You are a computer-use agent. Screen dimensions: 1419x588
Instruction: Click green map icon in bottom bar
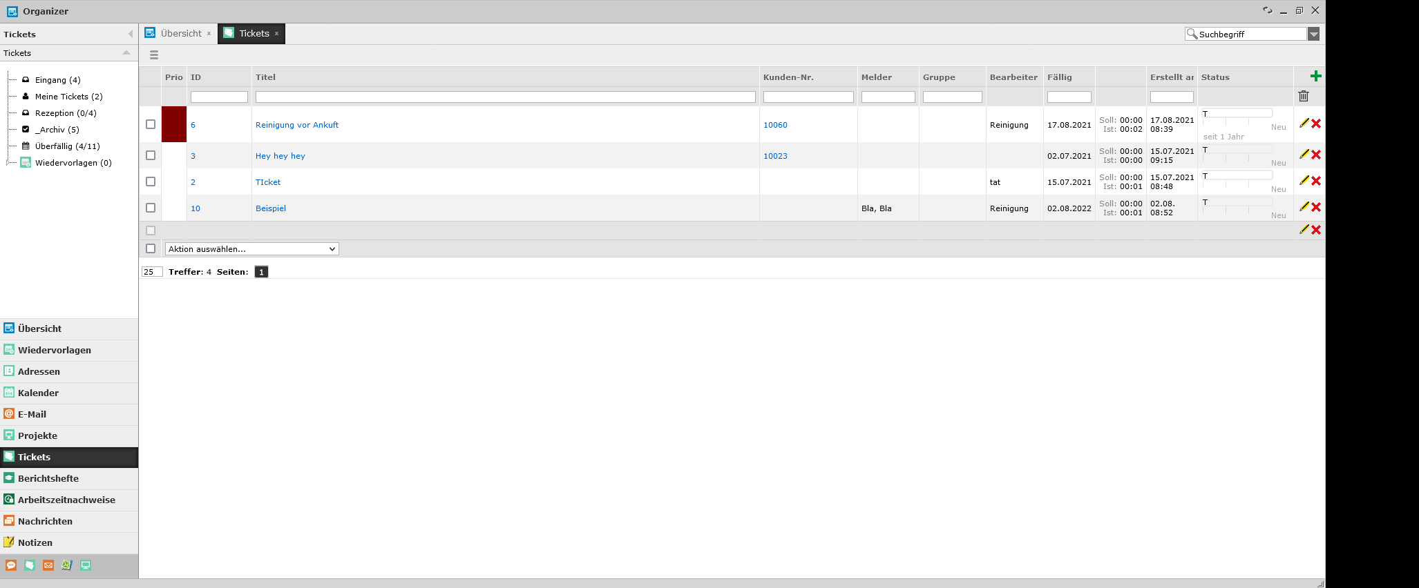[x=67, y=565]
